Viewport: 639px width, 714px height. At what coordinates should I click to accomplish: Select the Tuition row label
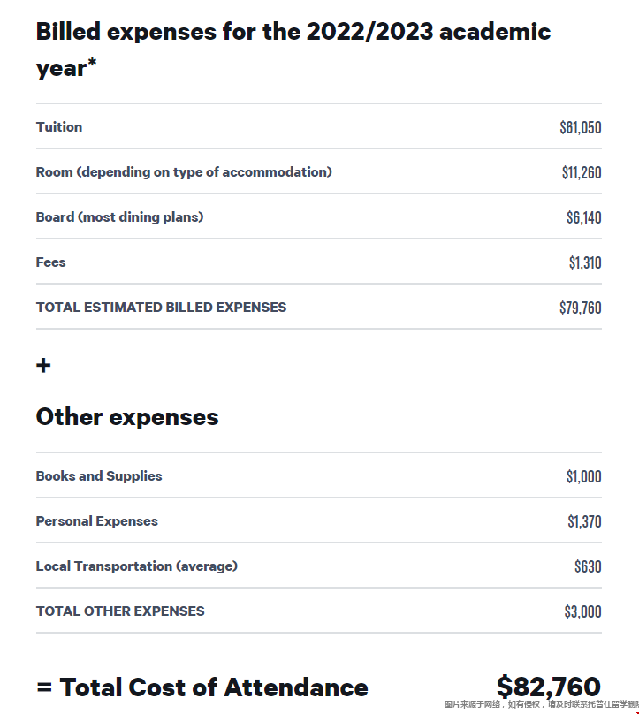(59, 127)
